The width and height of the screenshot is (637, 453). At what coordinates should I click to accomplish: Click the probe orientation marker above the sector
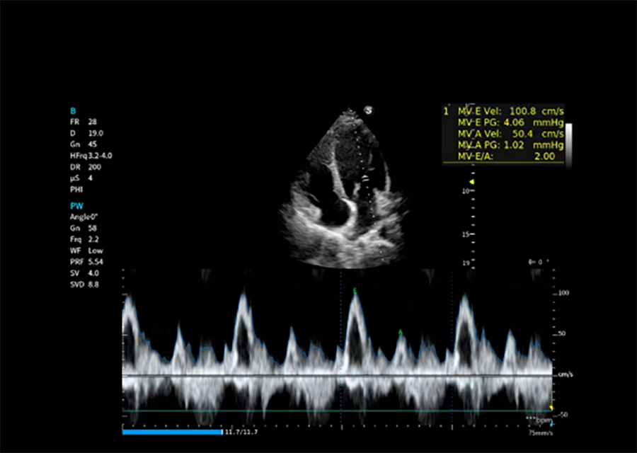click(368, 110)
